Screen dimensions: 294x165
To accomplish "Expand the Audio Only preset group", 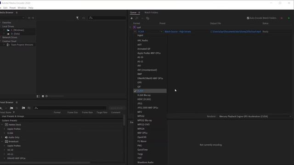I will (x=2, y=137).
